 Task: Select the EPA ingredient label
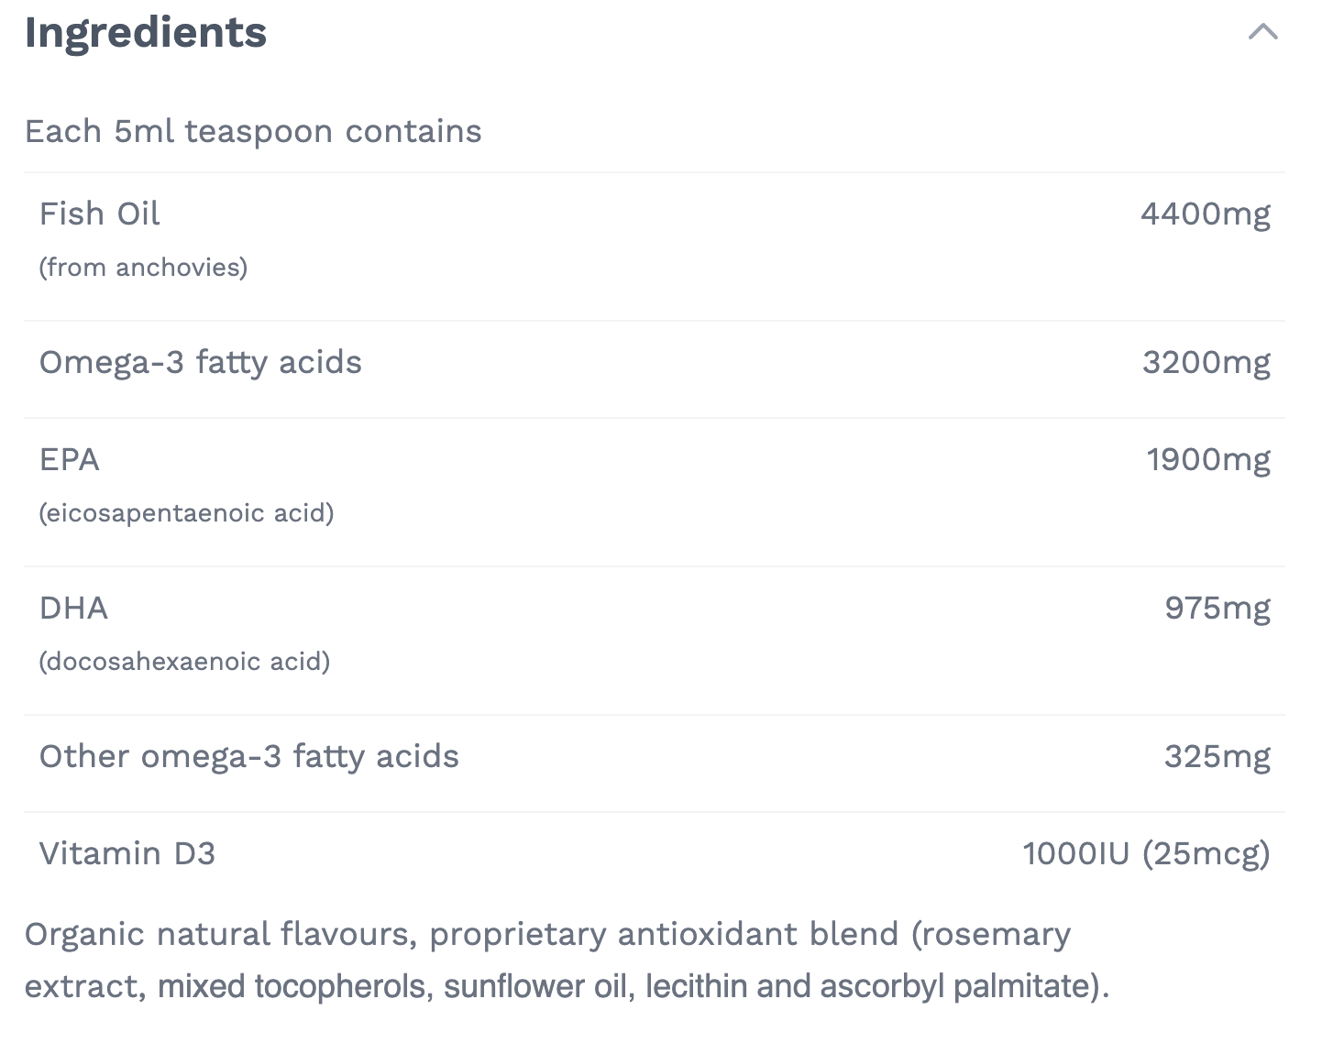tap(69, 460)
